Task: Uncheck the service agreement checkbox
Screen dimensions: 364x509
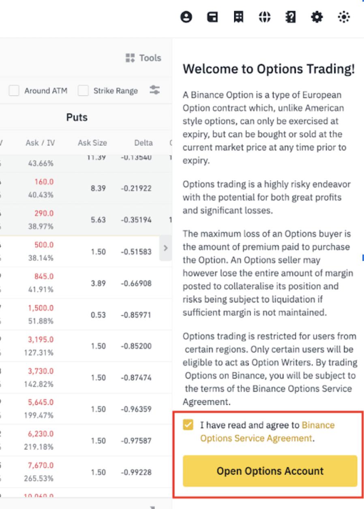Action: click(188, 425)
